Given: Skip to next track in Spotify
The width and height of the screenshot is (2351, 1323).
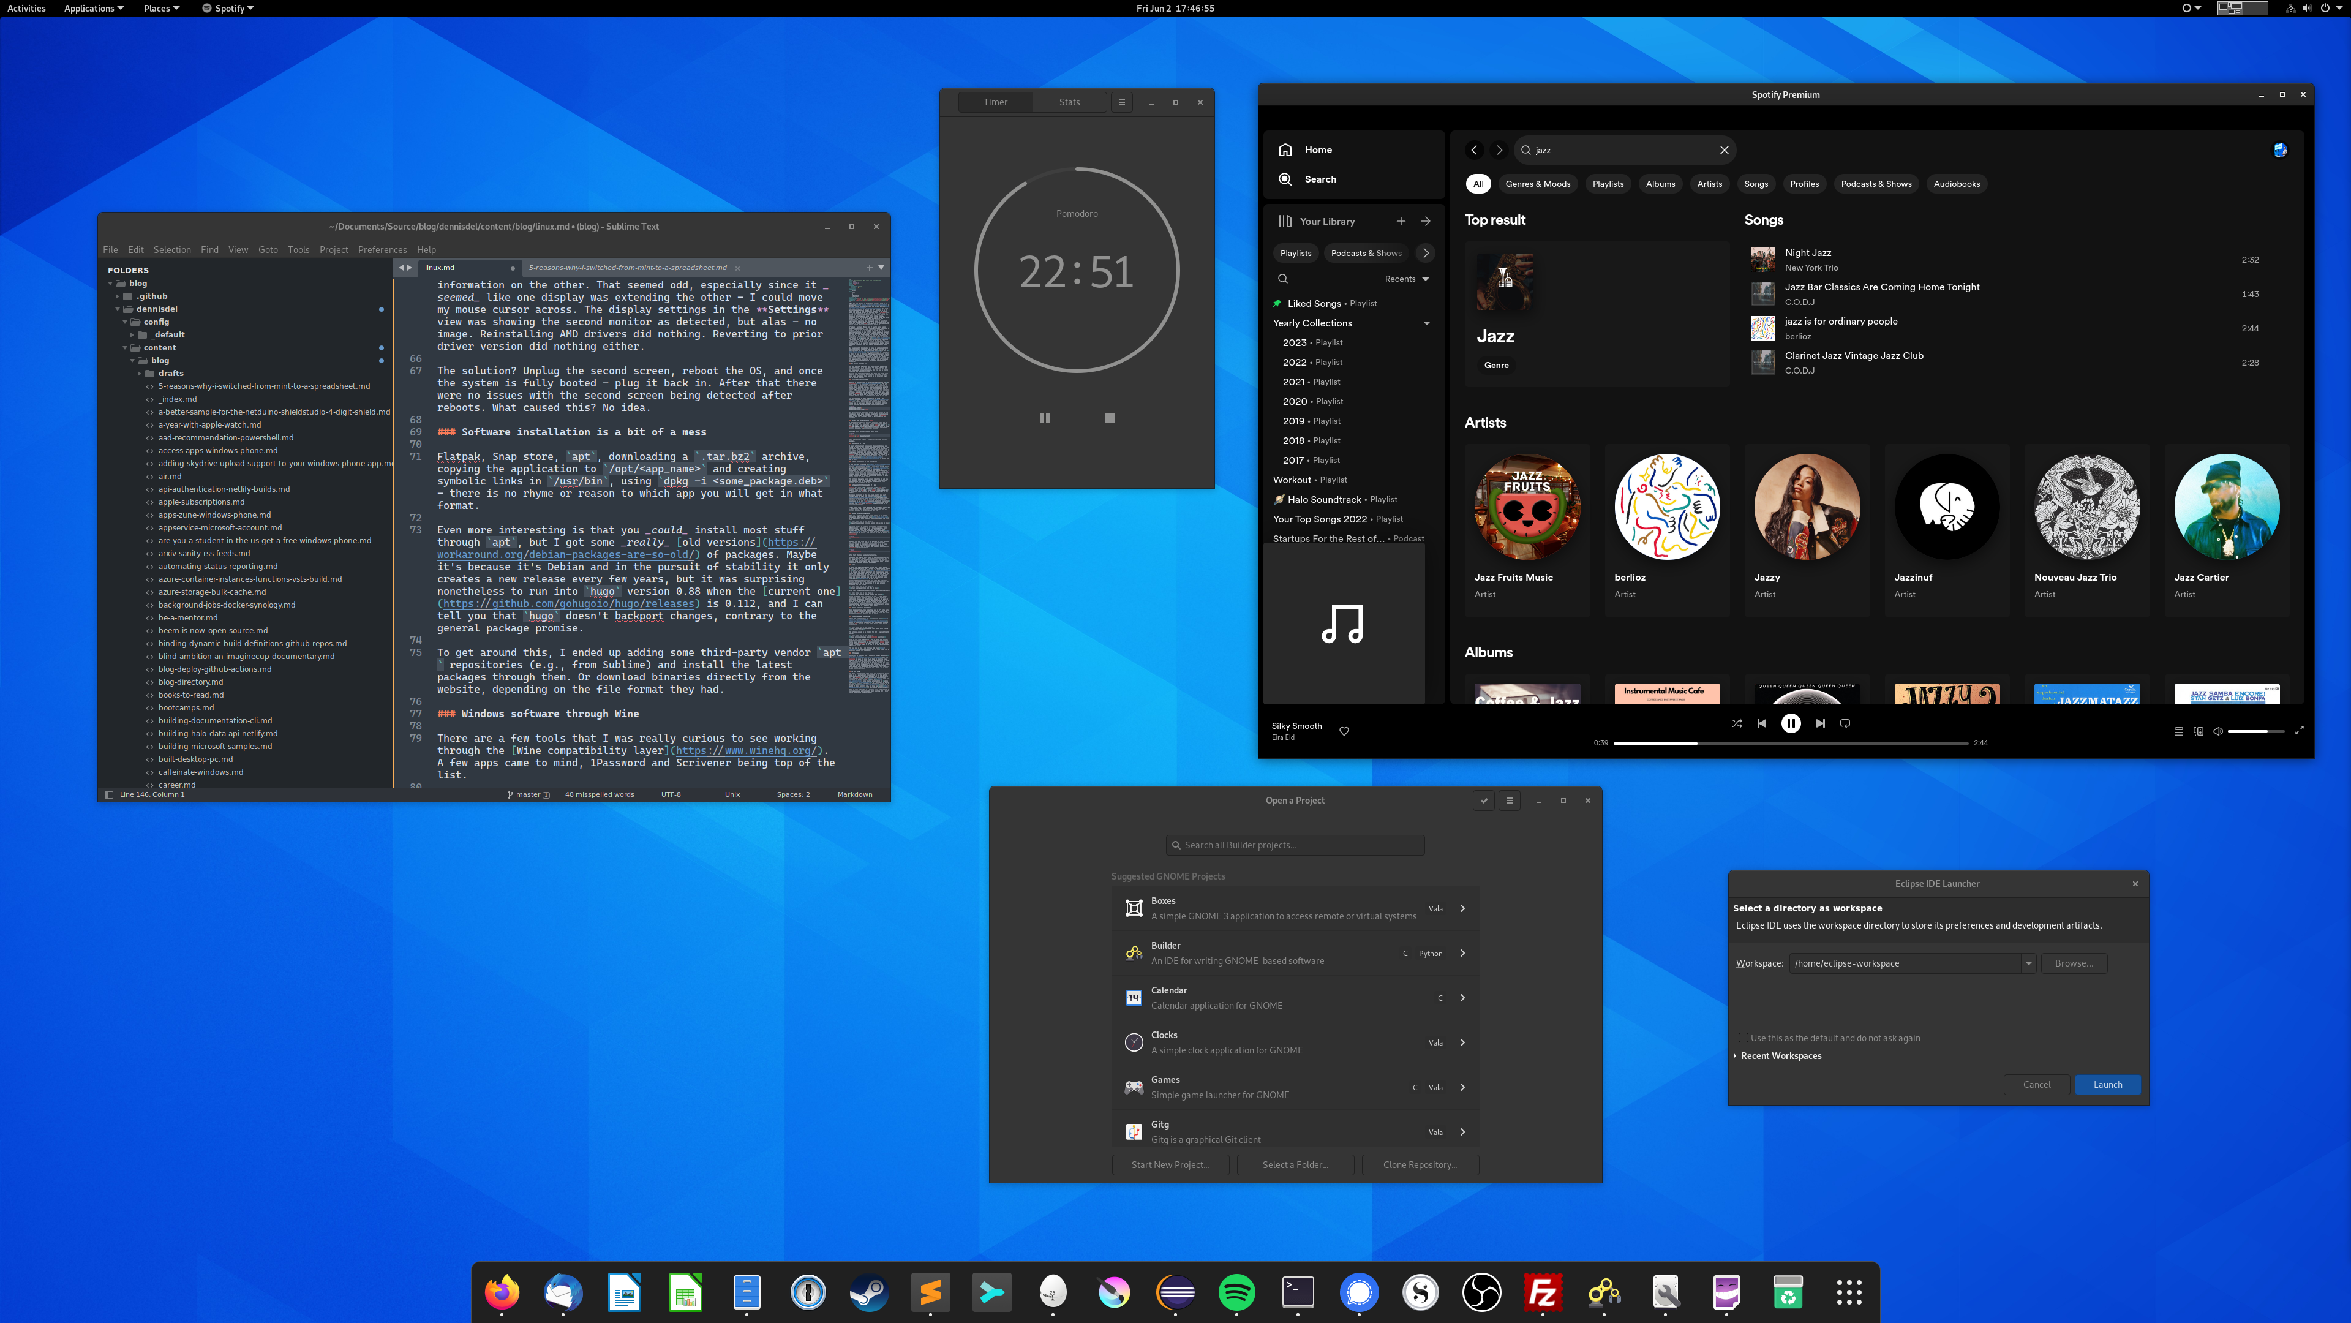Looking at the screenshot, I should [x=1820, y=723].
